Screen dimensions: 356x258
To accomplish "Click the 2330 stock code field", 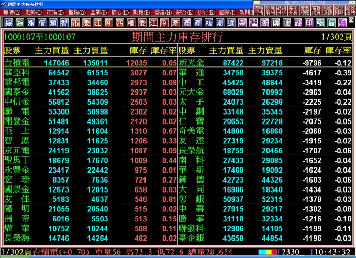I will [x=295, y=252].
